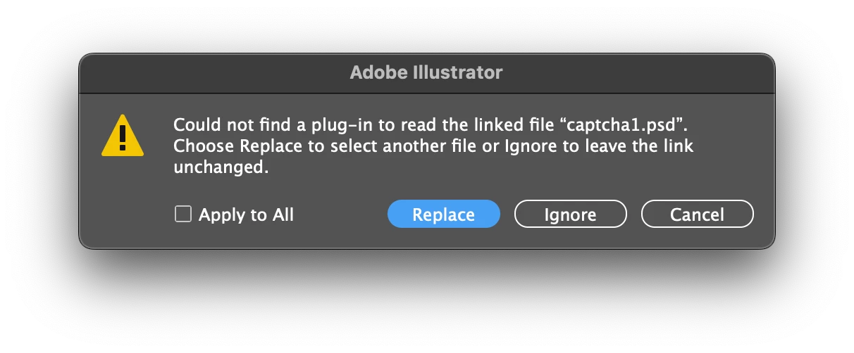Image resolution: width=854 pixels, height=353 pixels.
Task: Click the Adobe Illustrator dialog title
Action: 426,72
